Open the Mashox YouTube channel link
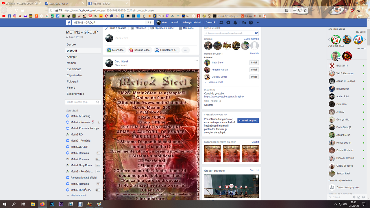Image resolution: width=370 pixels, height=208 pixels. coord(224,97)
